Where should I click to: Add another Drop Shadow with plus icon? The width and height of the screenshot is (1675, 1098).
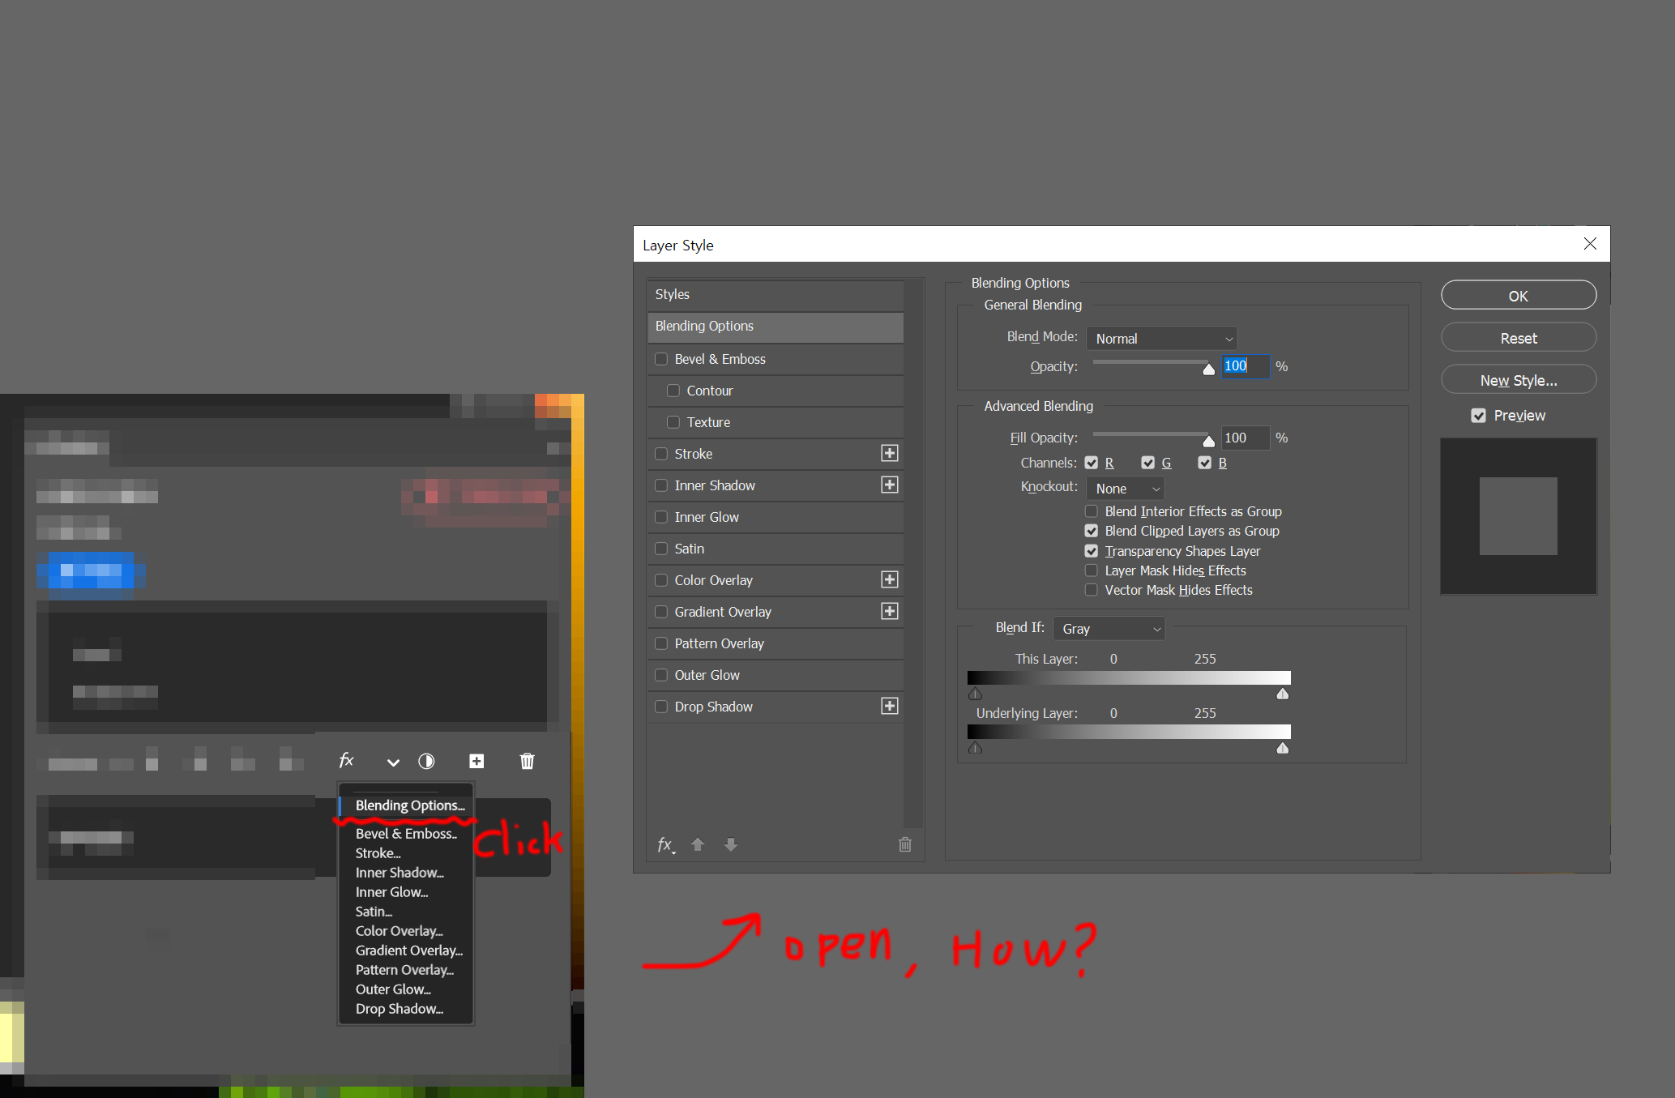889,706
